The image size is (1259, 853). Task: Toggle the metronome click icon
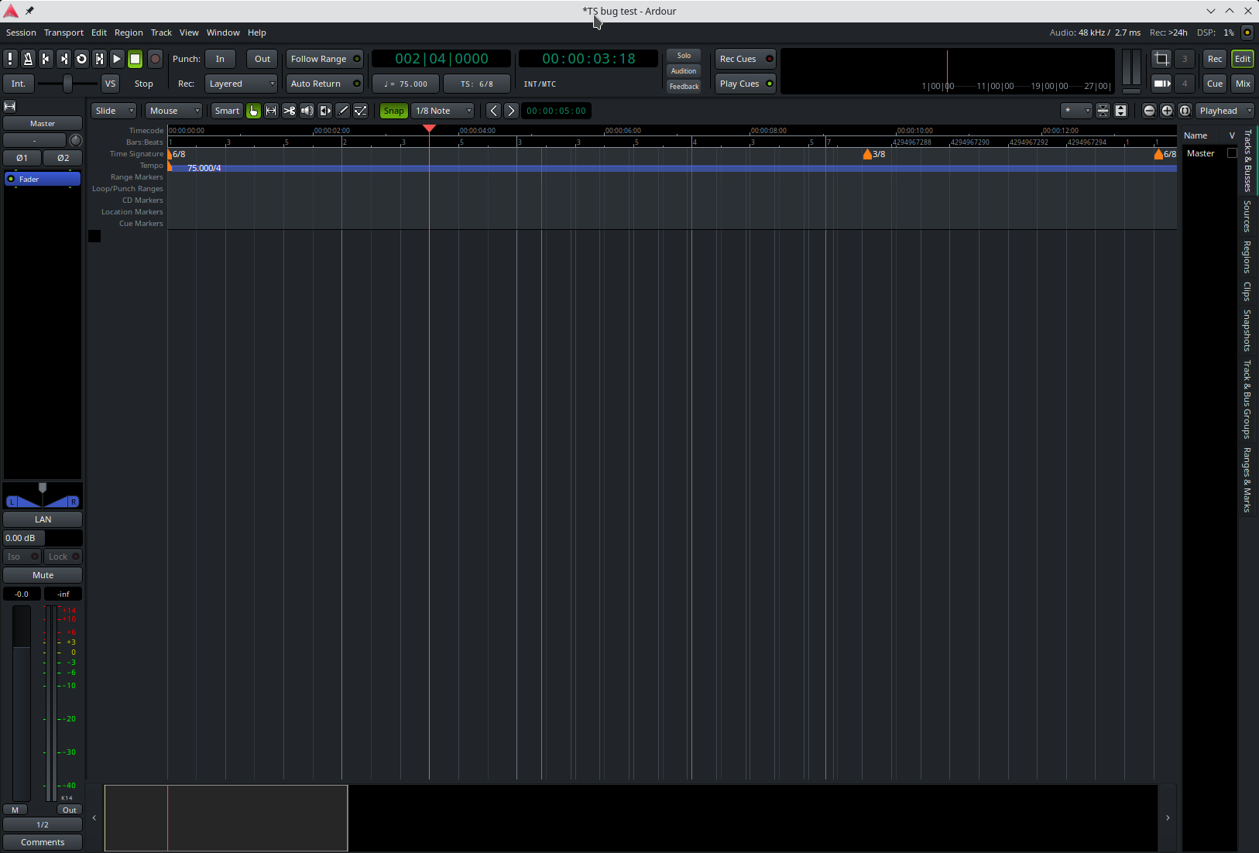pyautogui.click(x=28, y=59)
